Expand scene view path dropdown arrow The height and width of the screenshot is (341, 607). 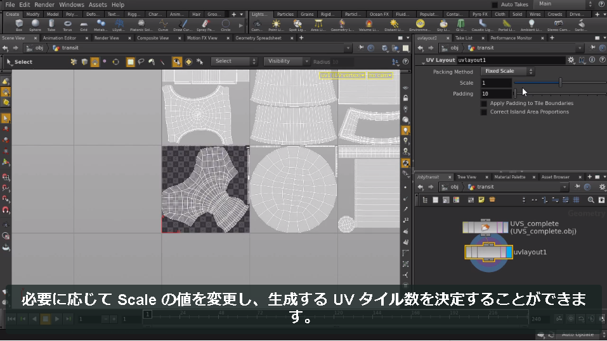348,48
